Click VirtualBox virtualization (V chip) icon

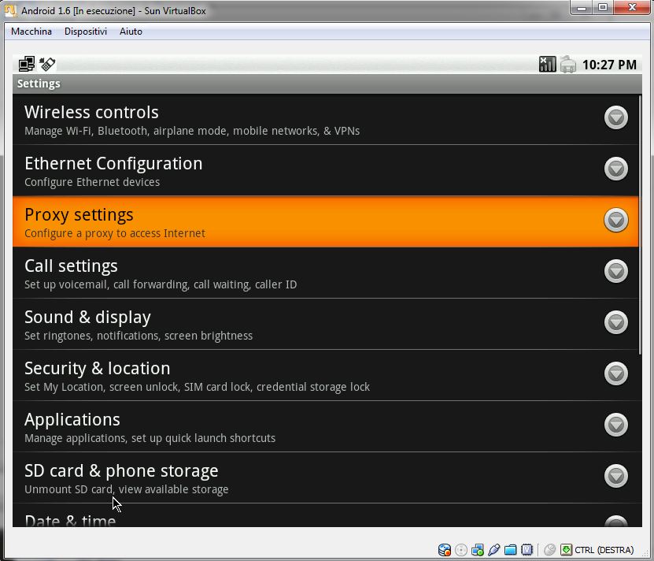coord(527,550)
